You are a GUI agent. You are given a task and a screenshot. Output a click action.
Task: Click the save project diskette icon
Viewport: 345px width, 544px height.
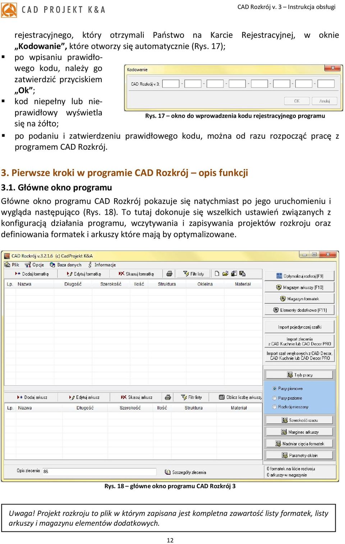(x=234, y=274)
